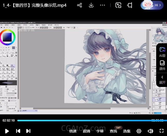Open the 字幕 subtitles menu

[x=100, y=131]
